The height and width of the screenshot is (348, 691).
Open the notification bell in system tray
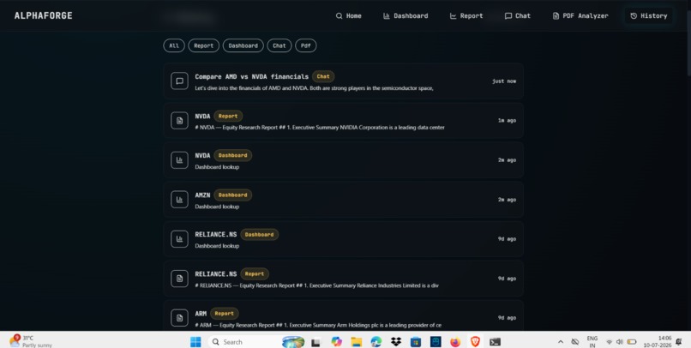pyautogui.click(x=679, y=342)
